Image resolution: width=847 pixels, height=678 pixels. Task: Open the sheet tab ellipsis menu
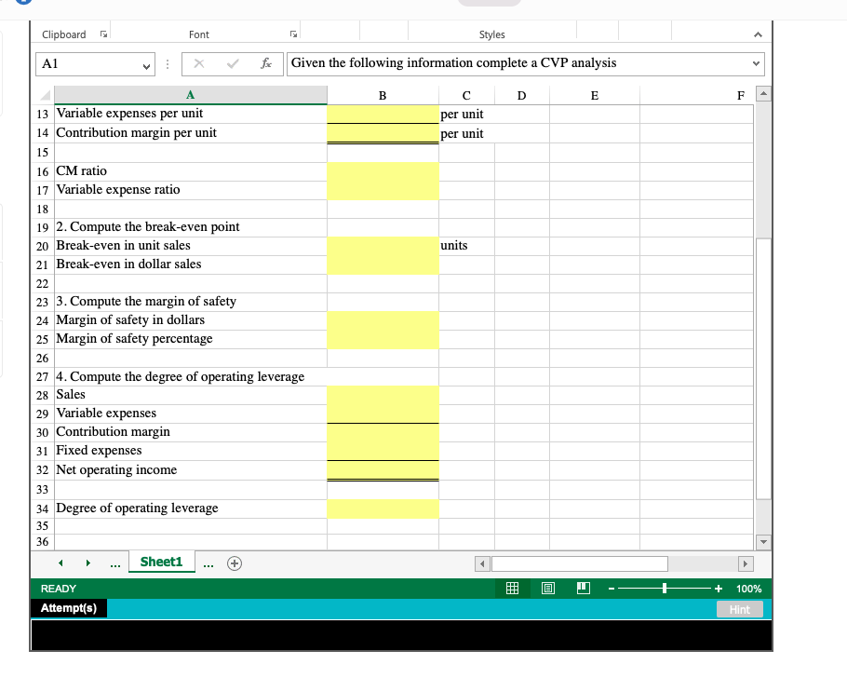click(208, 563)
